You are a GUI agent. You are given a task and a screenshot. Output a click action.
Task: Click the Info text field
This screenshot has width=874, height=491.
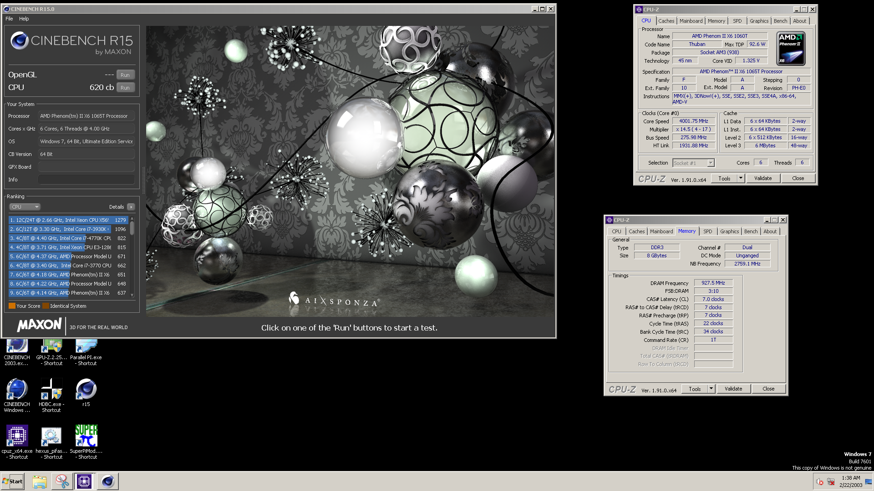[86, 180]
